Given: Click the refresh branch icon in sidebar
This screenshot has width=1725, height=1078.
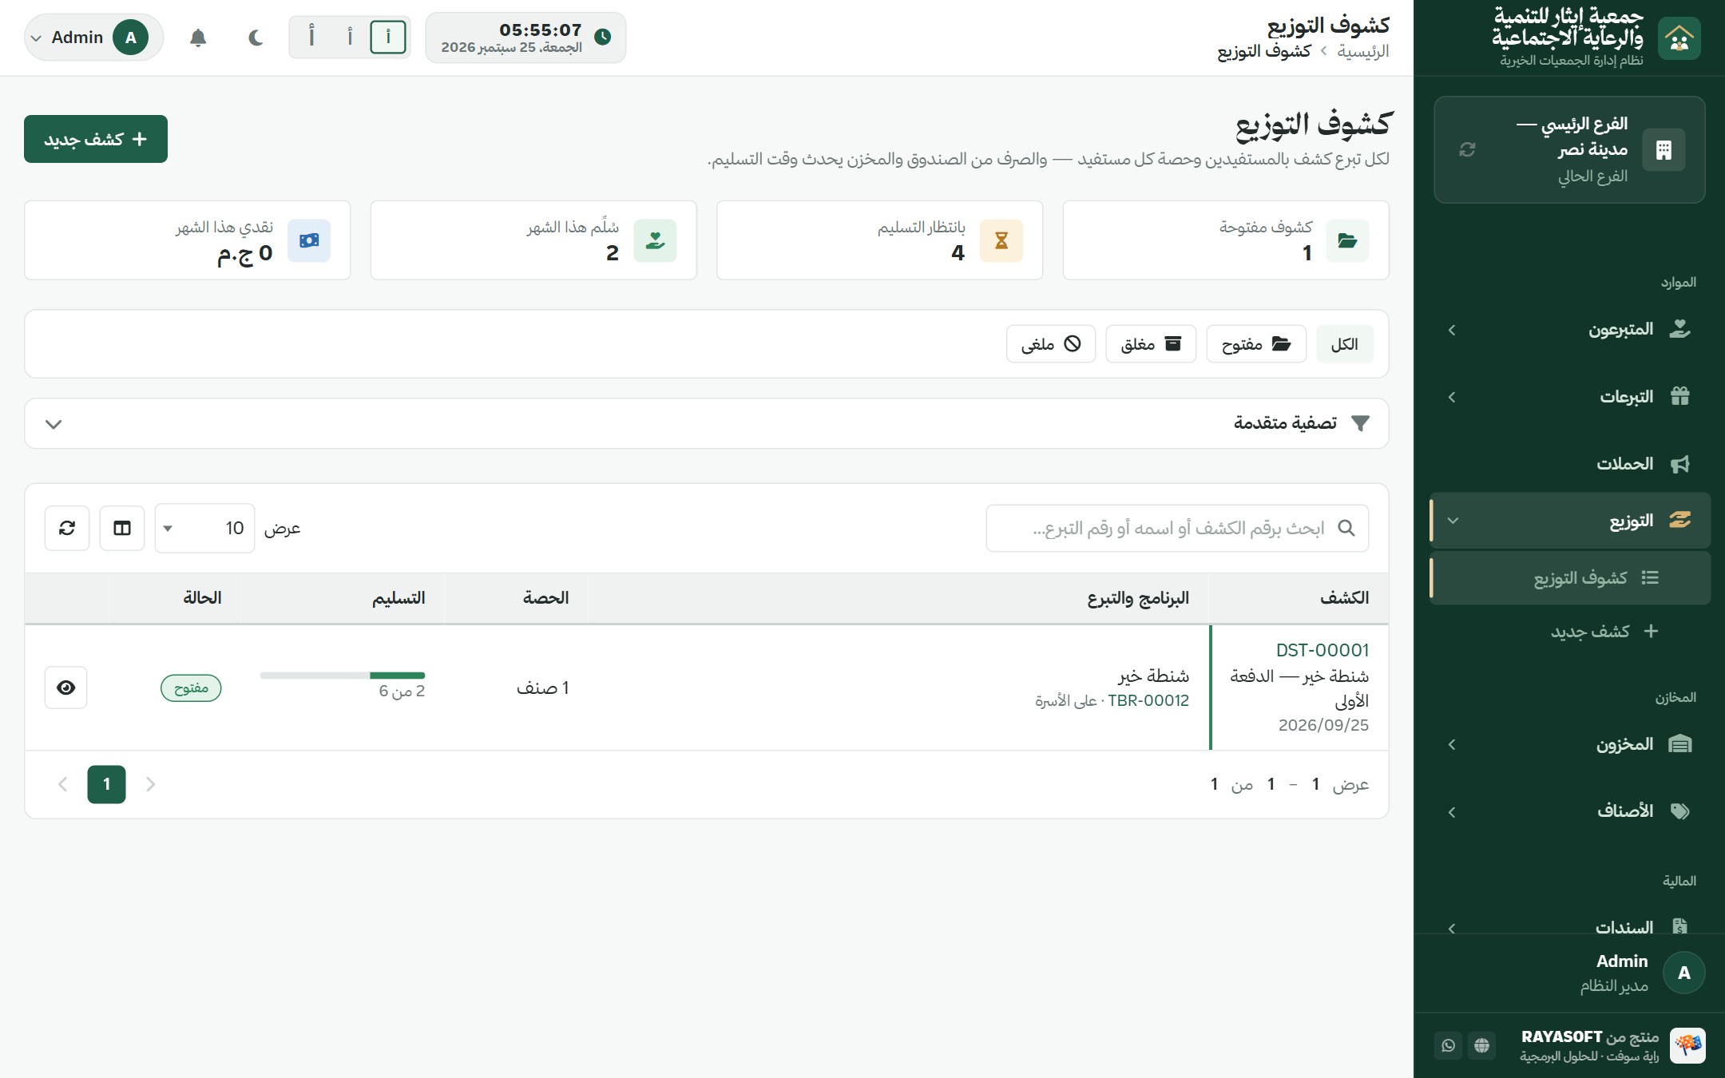Looking at the screenshot, I should click(1467, 149).
